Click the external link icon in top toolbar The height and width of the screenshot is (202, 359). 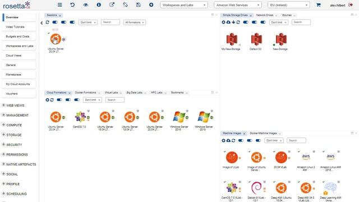[112, 4]
